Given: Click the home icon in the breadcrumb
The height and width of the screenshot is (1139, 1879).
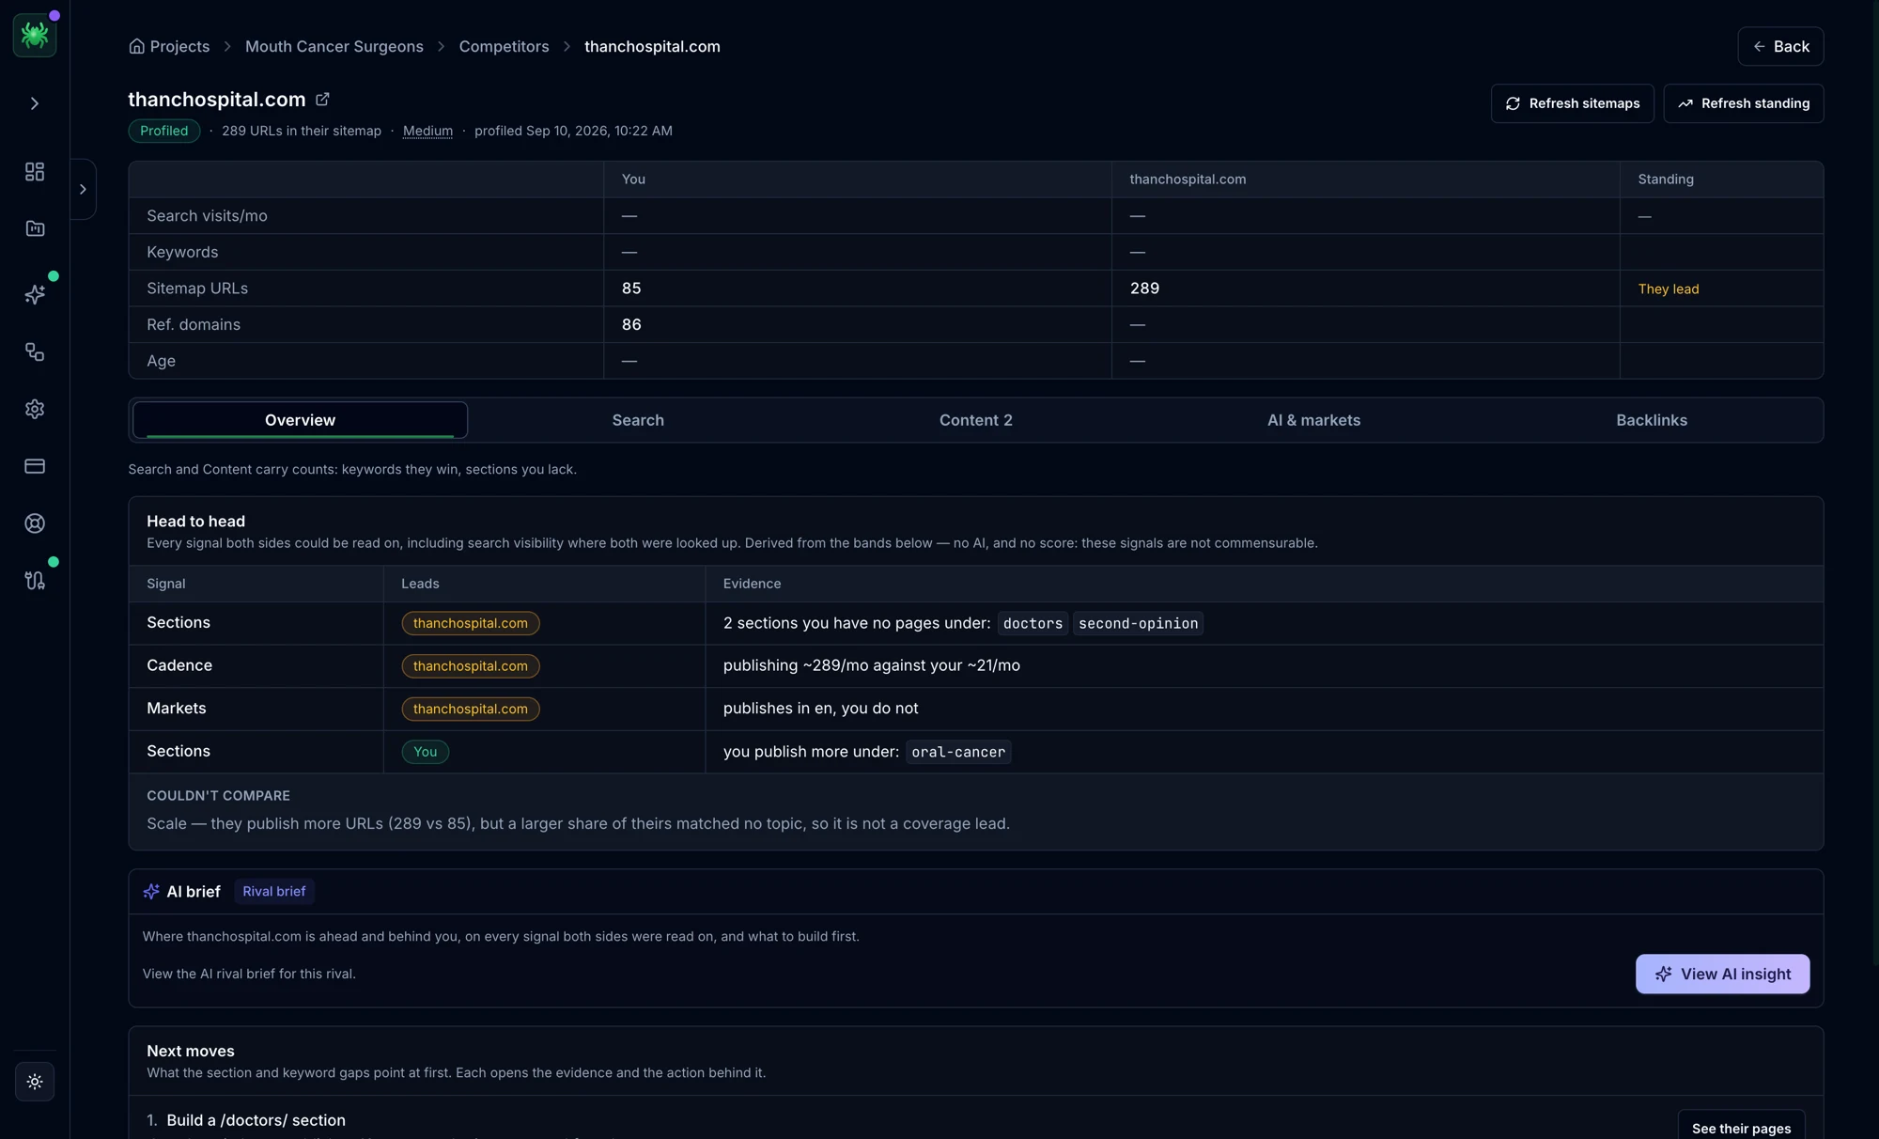Looking at the screenshot, I should tap(136, 46).
